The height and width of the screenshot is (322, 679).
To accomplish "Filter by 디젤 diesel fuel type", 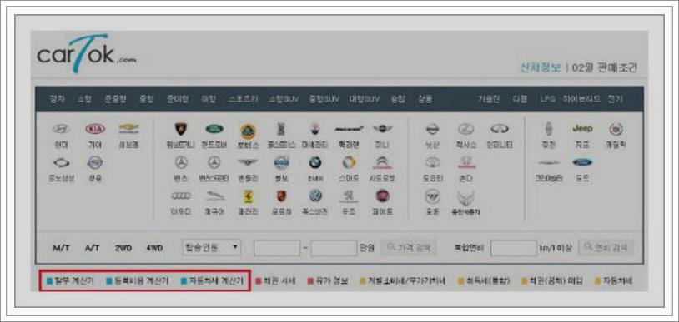I will [520, 99].
